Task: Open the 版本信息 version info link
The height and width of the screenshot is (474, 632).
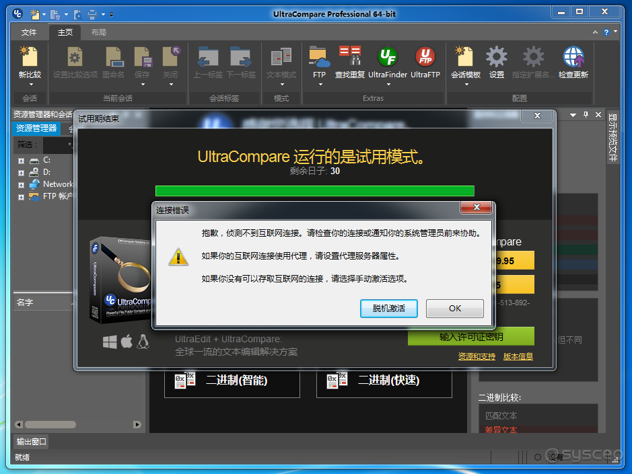Action: pos(518,356)
